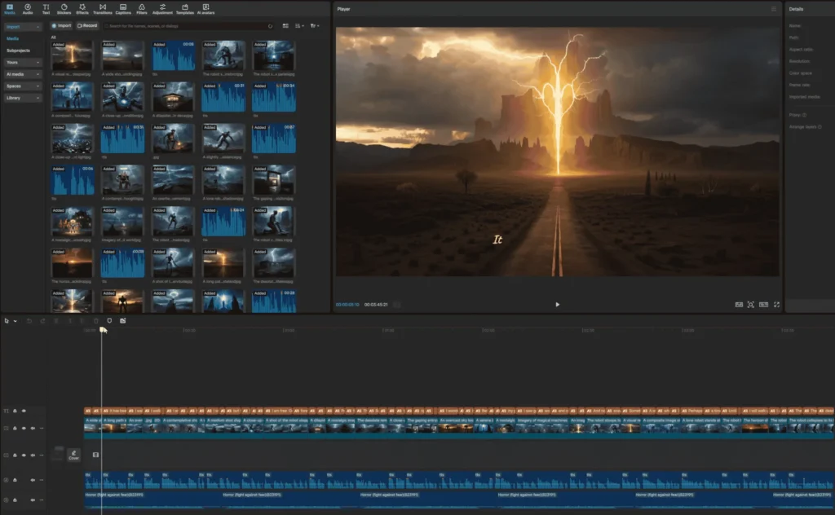Click the refresh icon in search bar
This screenshot has width=835, height=515.
(270, 25)
